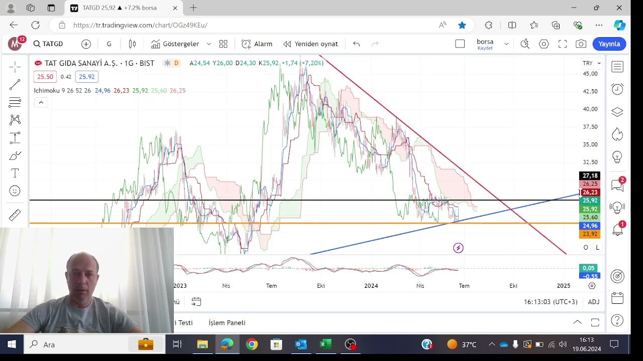Open candlestick chart style selector
The width and height of the screenshot is (643, 361).
pos(132,44)
